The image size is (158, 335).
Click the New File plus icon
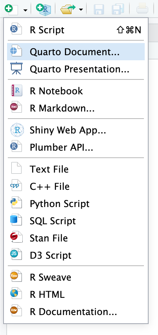coord(11,9)
